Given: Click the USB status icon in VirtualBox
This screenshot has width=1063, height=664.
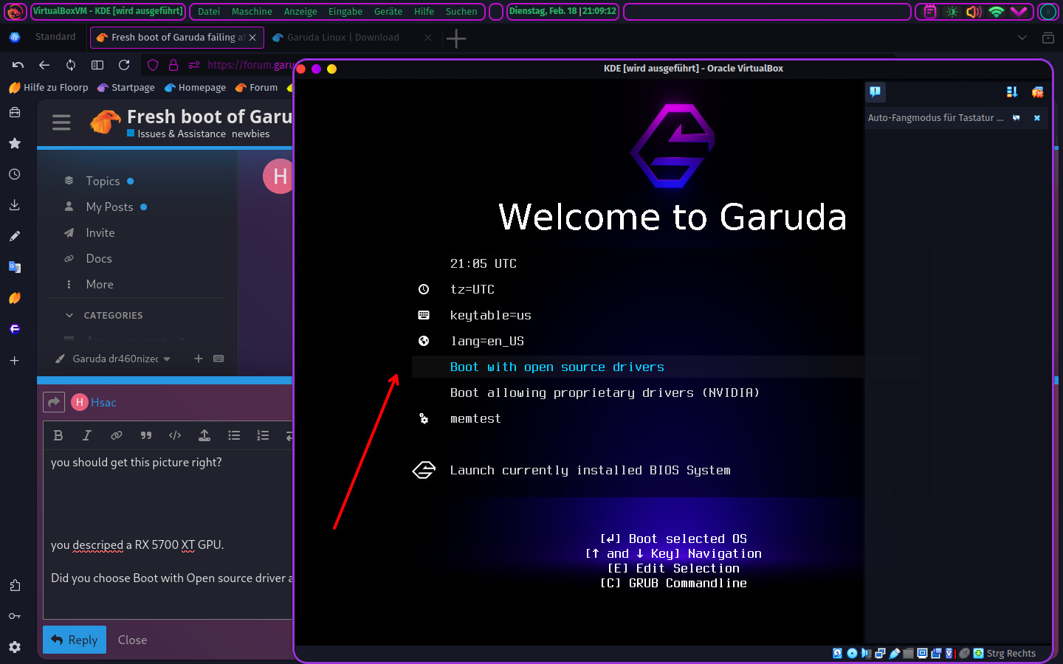Looking at the screenshot, I should pos(895,653).
